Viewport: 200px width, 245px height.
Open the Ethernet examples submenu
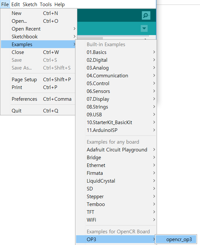click(116, 165)
